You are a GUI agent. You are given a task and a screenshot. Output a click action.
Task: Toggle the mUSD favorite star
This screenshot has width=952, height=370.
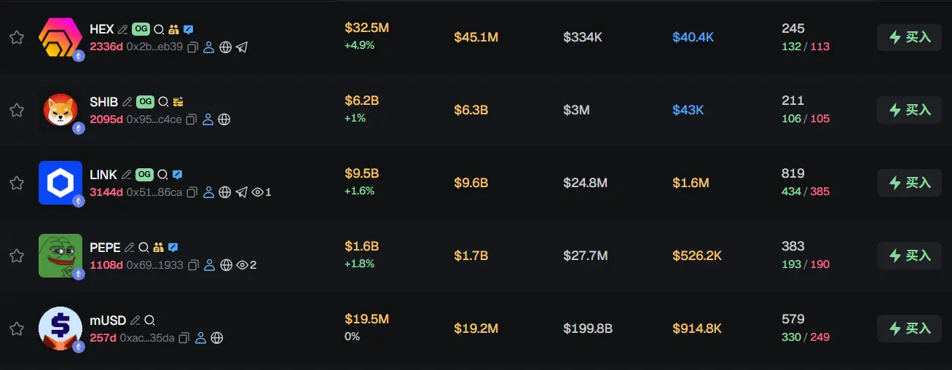16,328
